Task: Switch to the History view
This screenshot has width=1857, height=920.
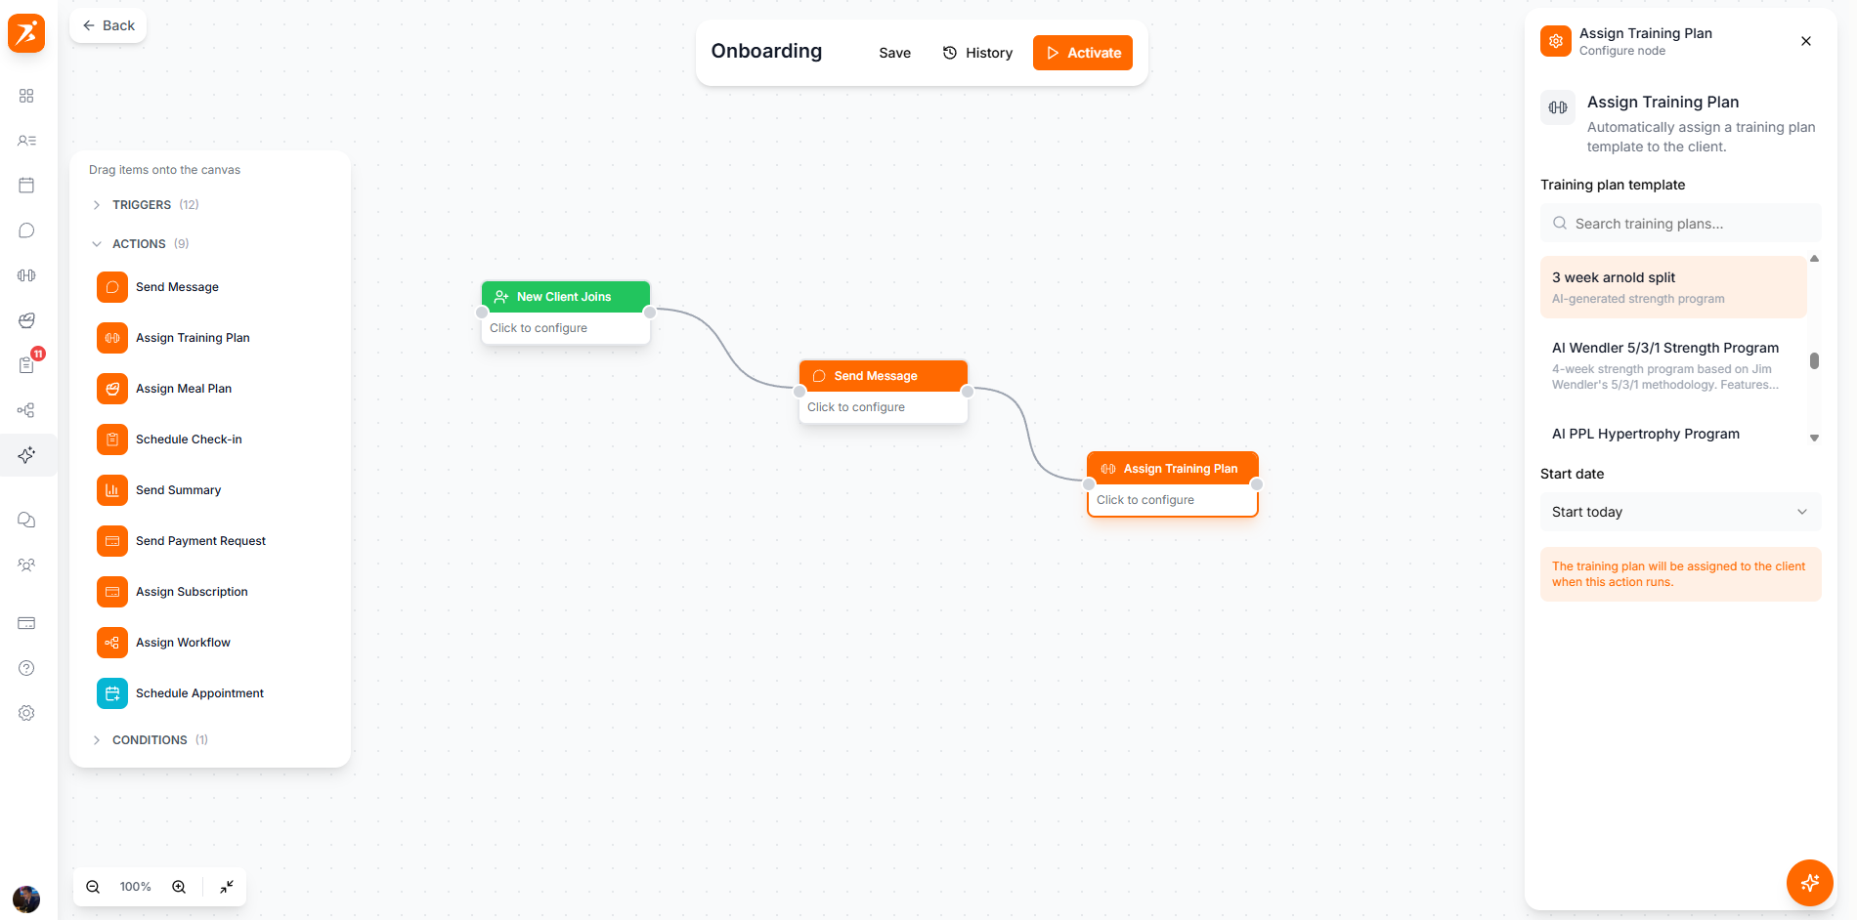Action: tap(977, 53)
